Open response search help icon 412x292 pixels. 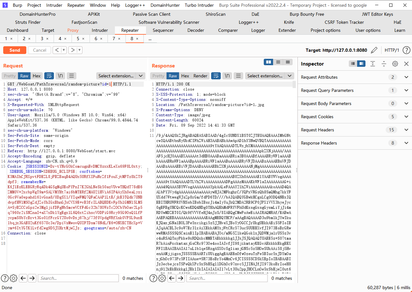click(153, 278)
